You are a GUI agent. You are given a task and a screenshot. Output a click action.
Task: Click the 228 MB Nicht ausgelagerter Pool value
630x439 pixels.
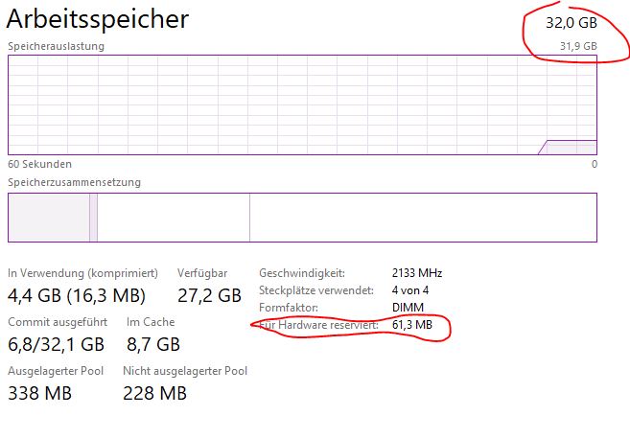click(154, 393)
